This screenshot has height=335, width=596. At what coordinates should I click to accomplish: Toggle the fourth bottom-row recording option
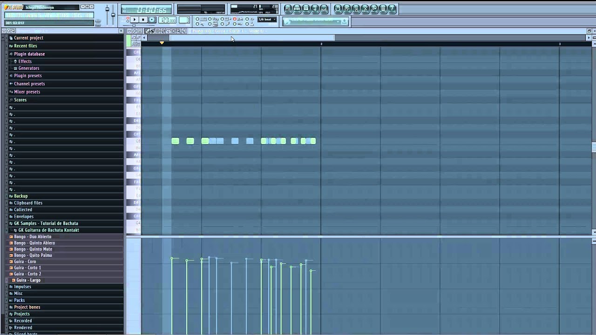238,24
